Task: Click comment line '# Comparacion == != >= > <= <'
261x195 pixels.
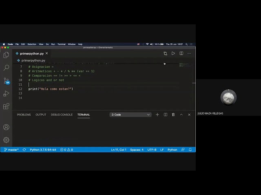Action: pos(54,76)
